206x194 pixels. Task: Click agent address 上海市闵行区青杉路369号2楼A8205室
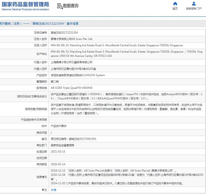pos(73,69)
